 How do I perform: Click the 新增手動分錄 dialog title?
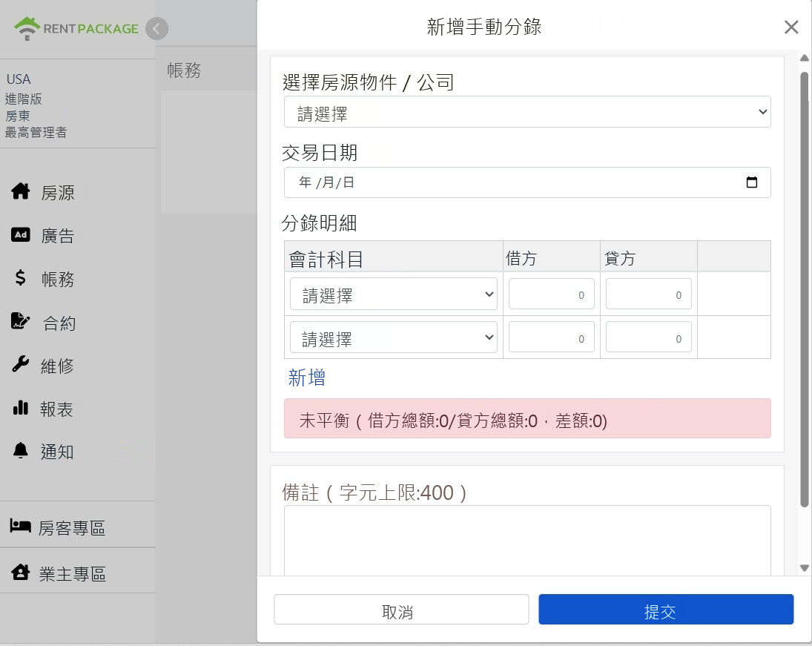483,27
